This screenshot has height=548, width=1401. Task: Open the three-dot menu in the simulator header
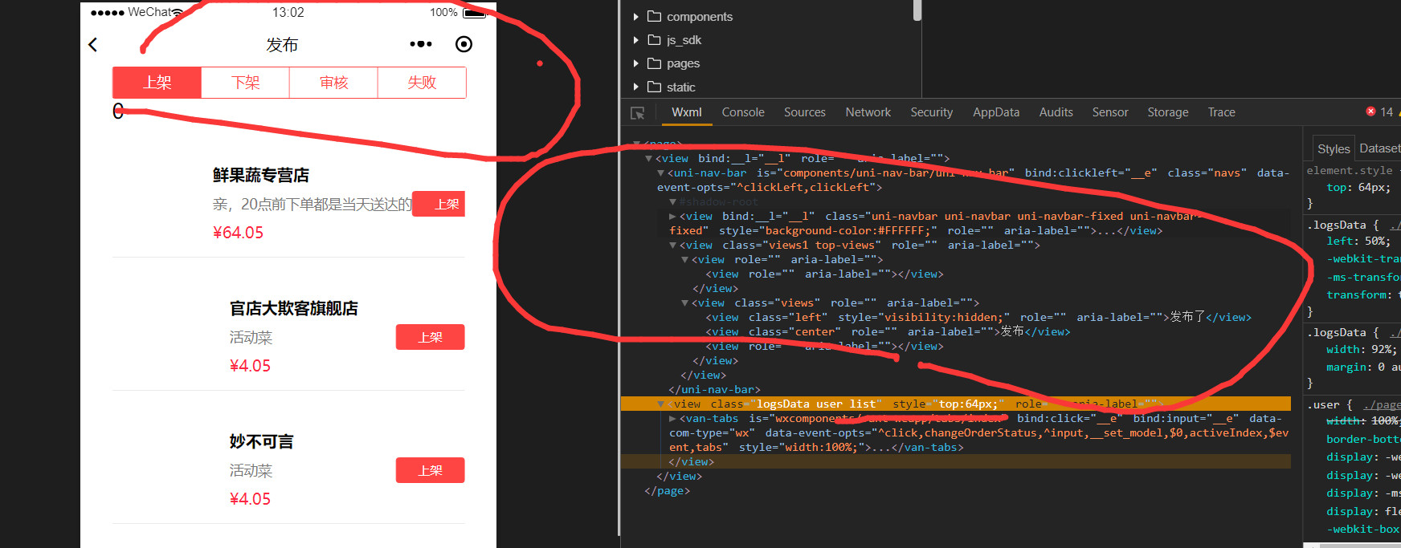[421, 44]
